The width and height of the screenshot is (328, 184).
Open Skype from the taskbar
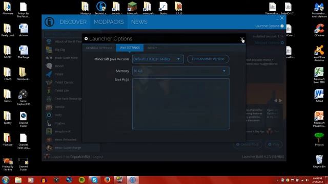click(x=94, y=180)
